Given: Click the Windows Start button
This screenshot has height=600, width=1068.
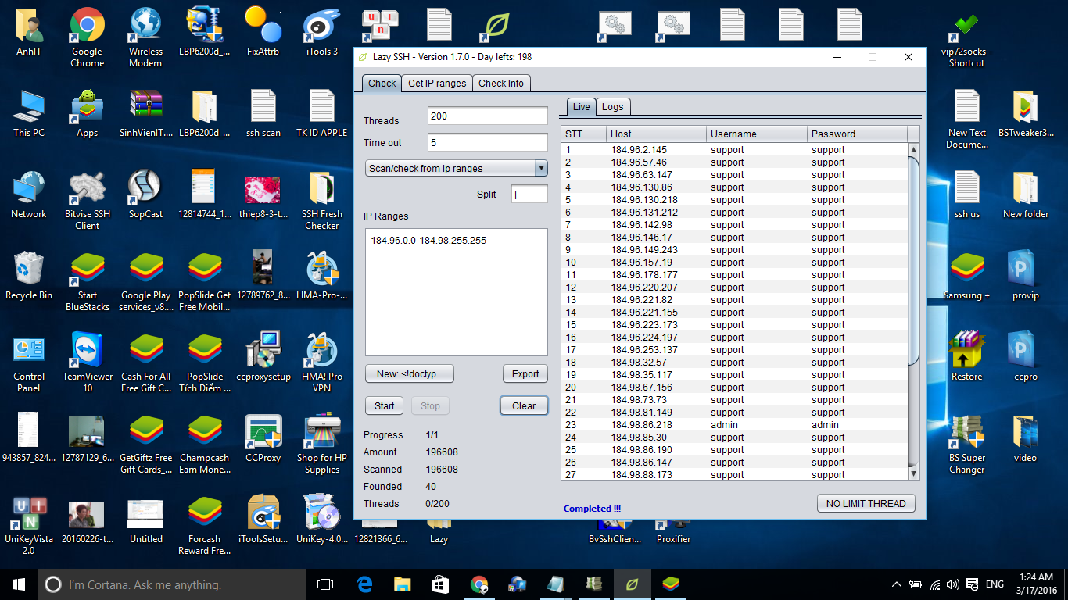Looking at the screenshot, I should click(19, 584).
